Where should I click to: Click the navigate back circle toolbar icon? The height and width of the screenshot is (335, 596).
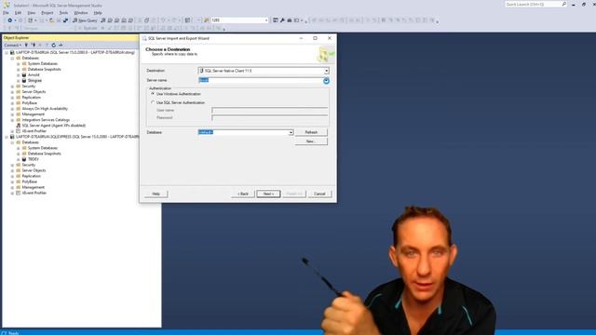pos(10,20)
